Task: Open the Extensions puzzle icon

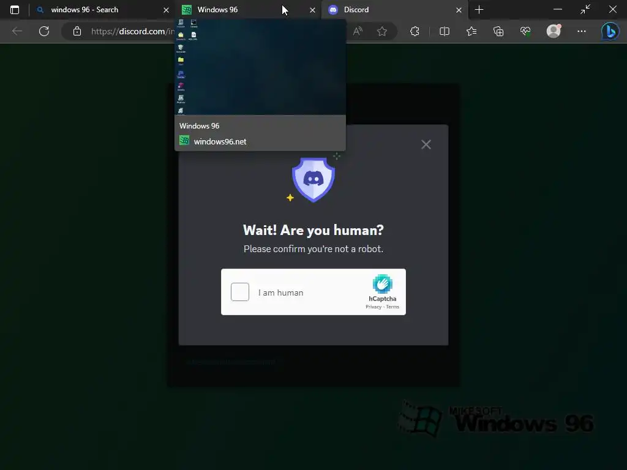Action: 415,31
